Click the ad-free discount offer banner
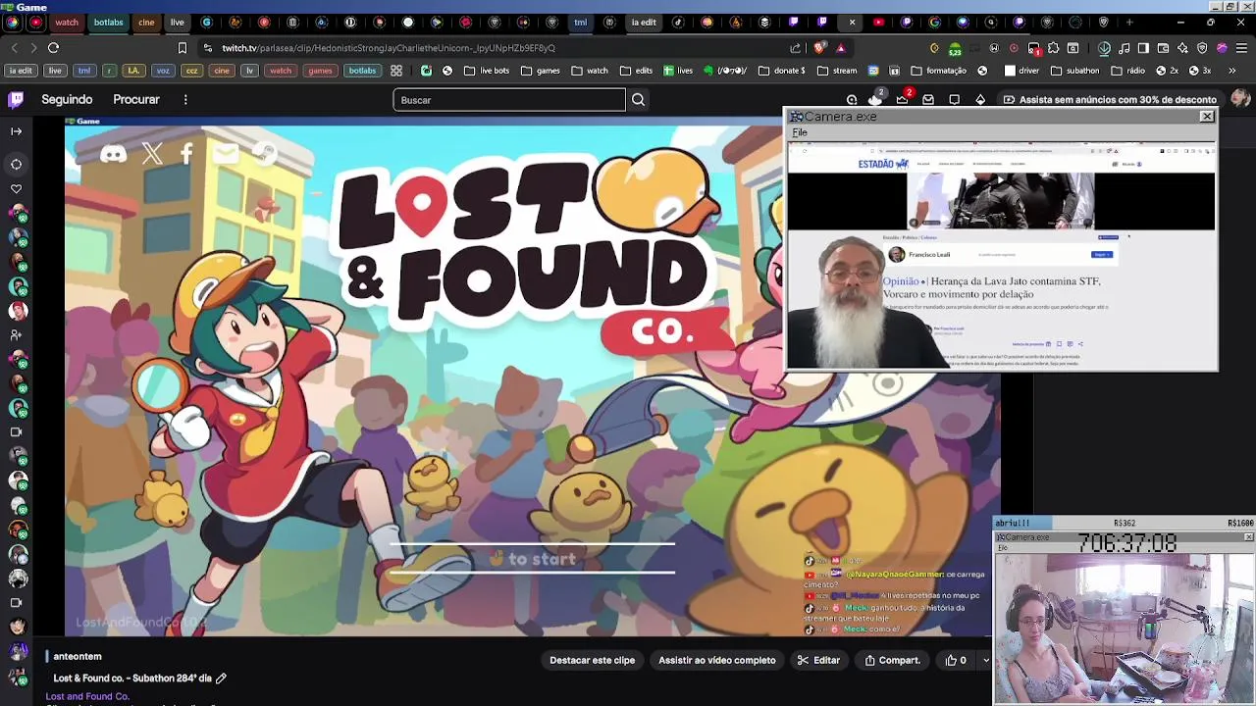1256x706 pixels. [1109, 99]
